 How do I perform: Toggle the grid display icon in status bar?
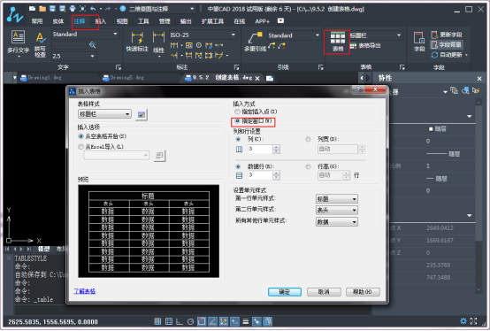[x=169, y=321]
